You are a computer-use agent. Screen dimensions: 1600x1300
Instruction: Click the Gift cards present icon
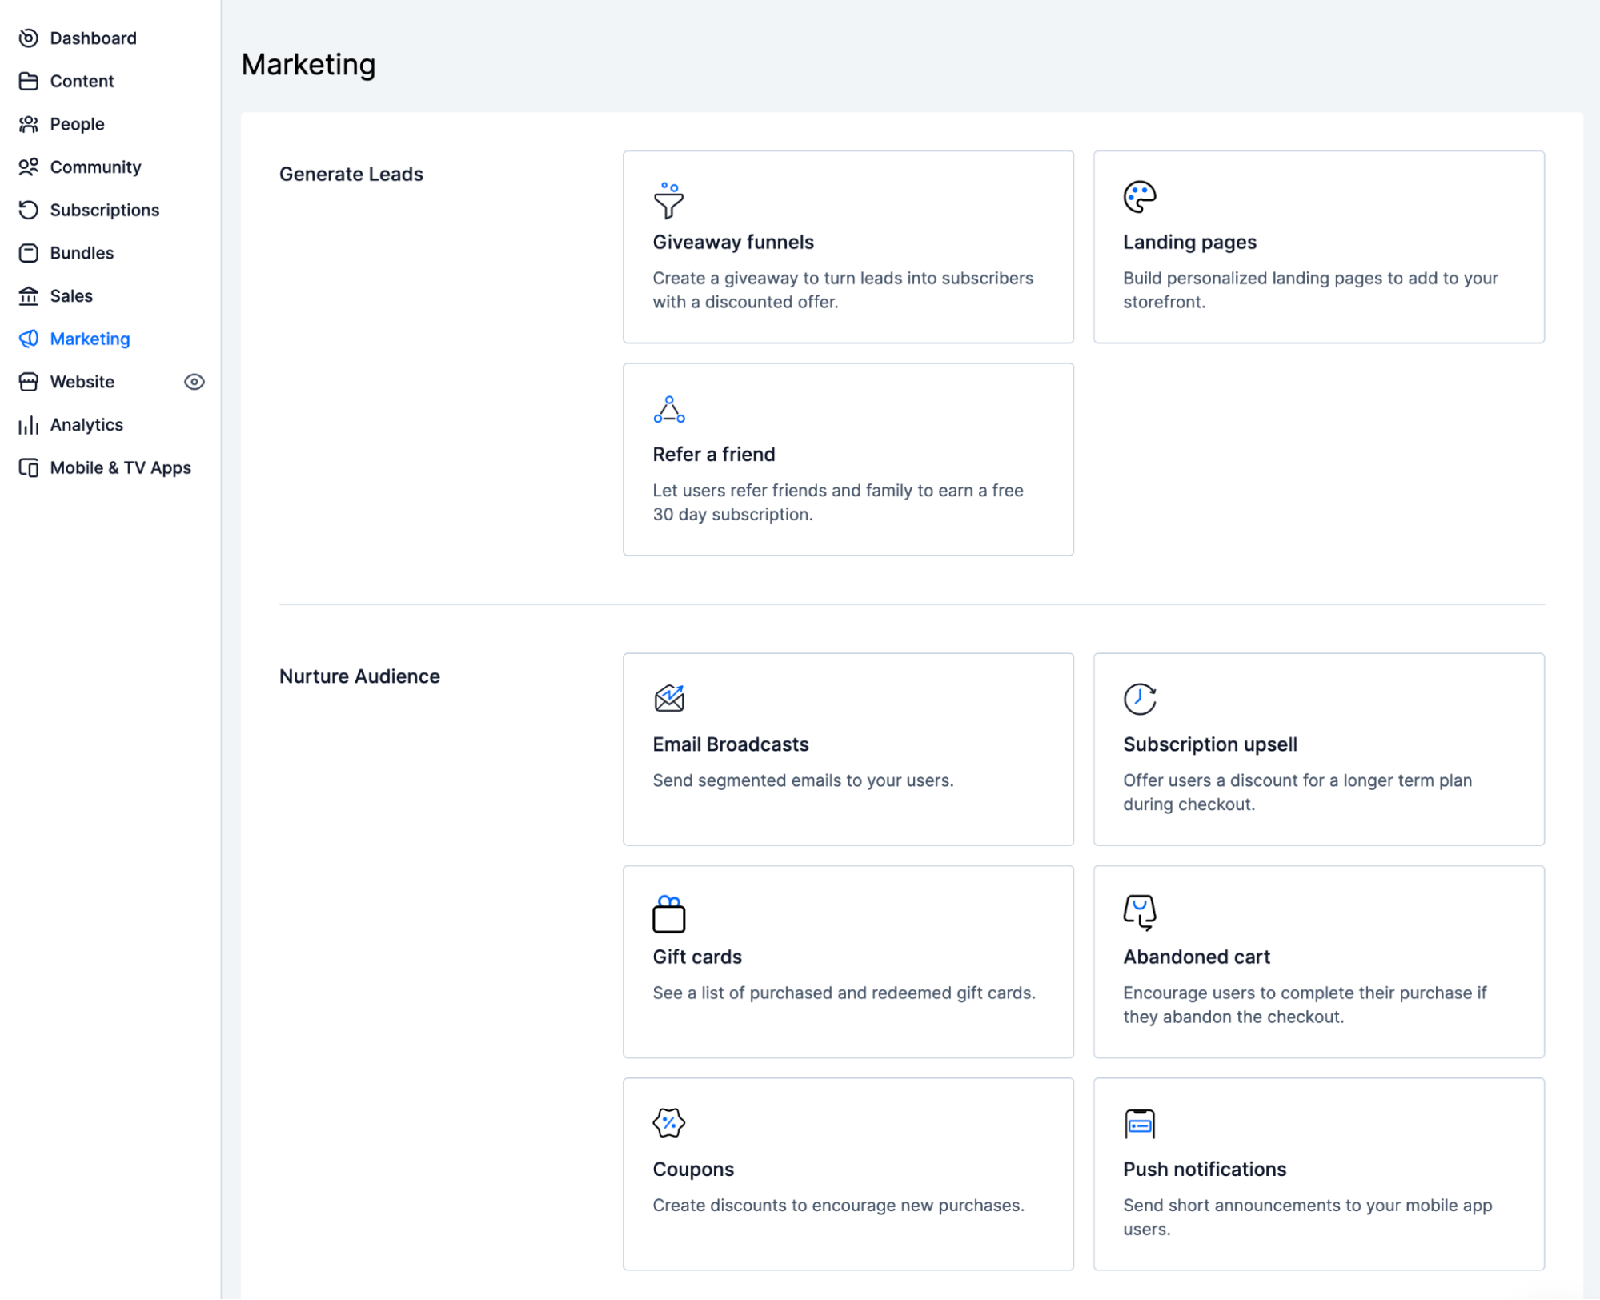pyautogui.click(x=668, y=913)
